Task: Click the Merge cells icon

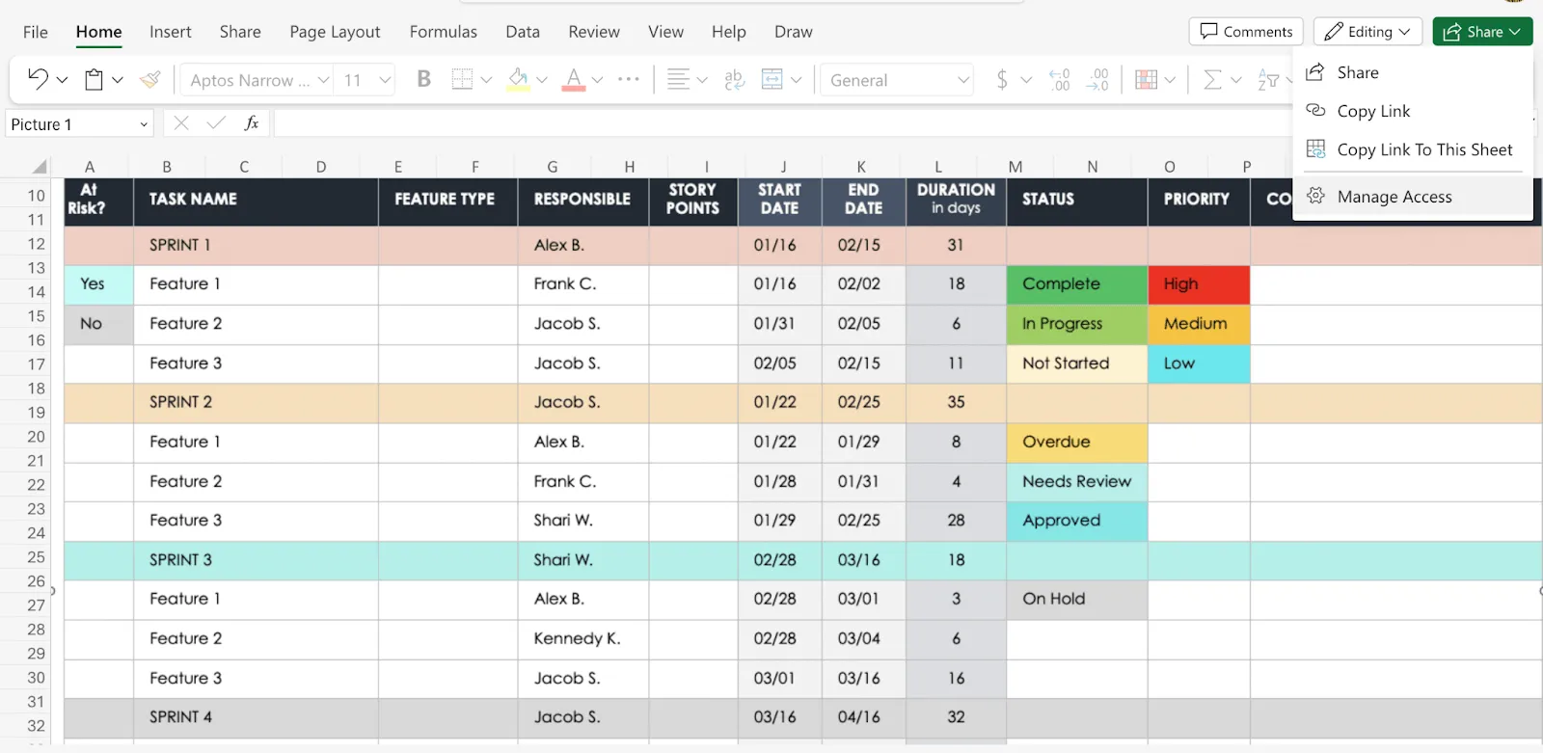Action: (772, 79)
